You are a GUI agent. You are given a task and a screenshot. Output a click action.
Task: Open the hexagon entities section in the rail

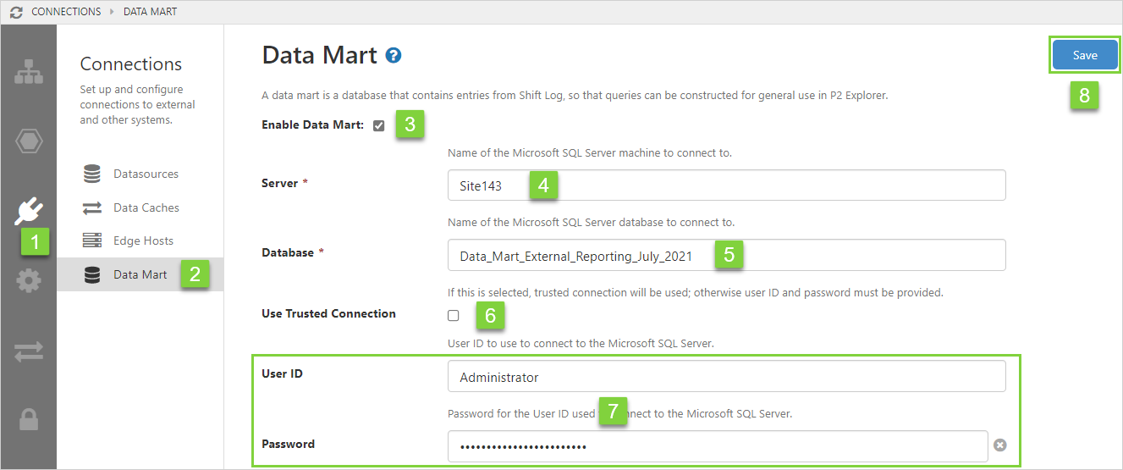coord(29,141)
